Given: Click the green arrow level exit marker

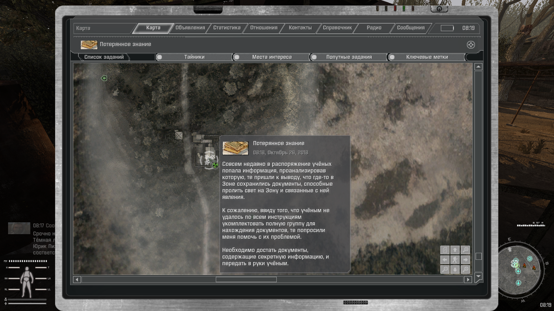Looking at the screenshot, I should (104, 78).
